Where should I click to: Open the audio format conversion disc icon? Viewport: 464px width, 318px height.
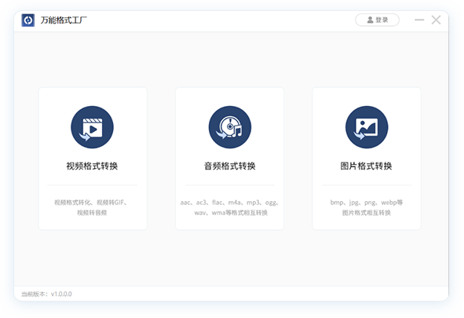[230, 127]
